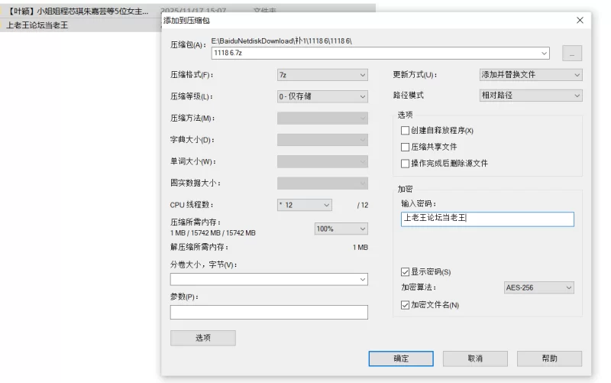
Task: Expand the update mode dropdown
Action: (530, 75)
